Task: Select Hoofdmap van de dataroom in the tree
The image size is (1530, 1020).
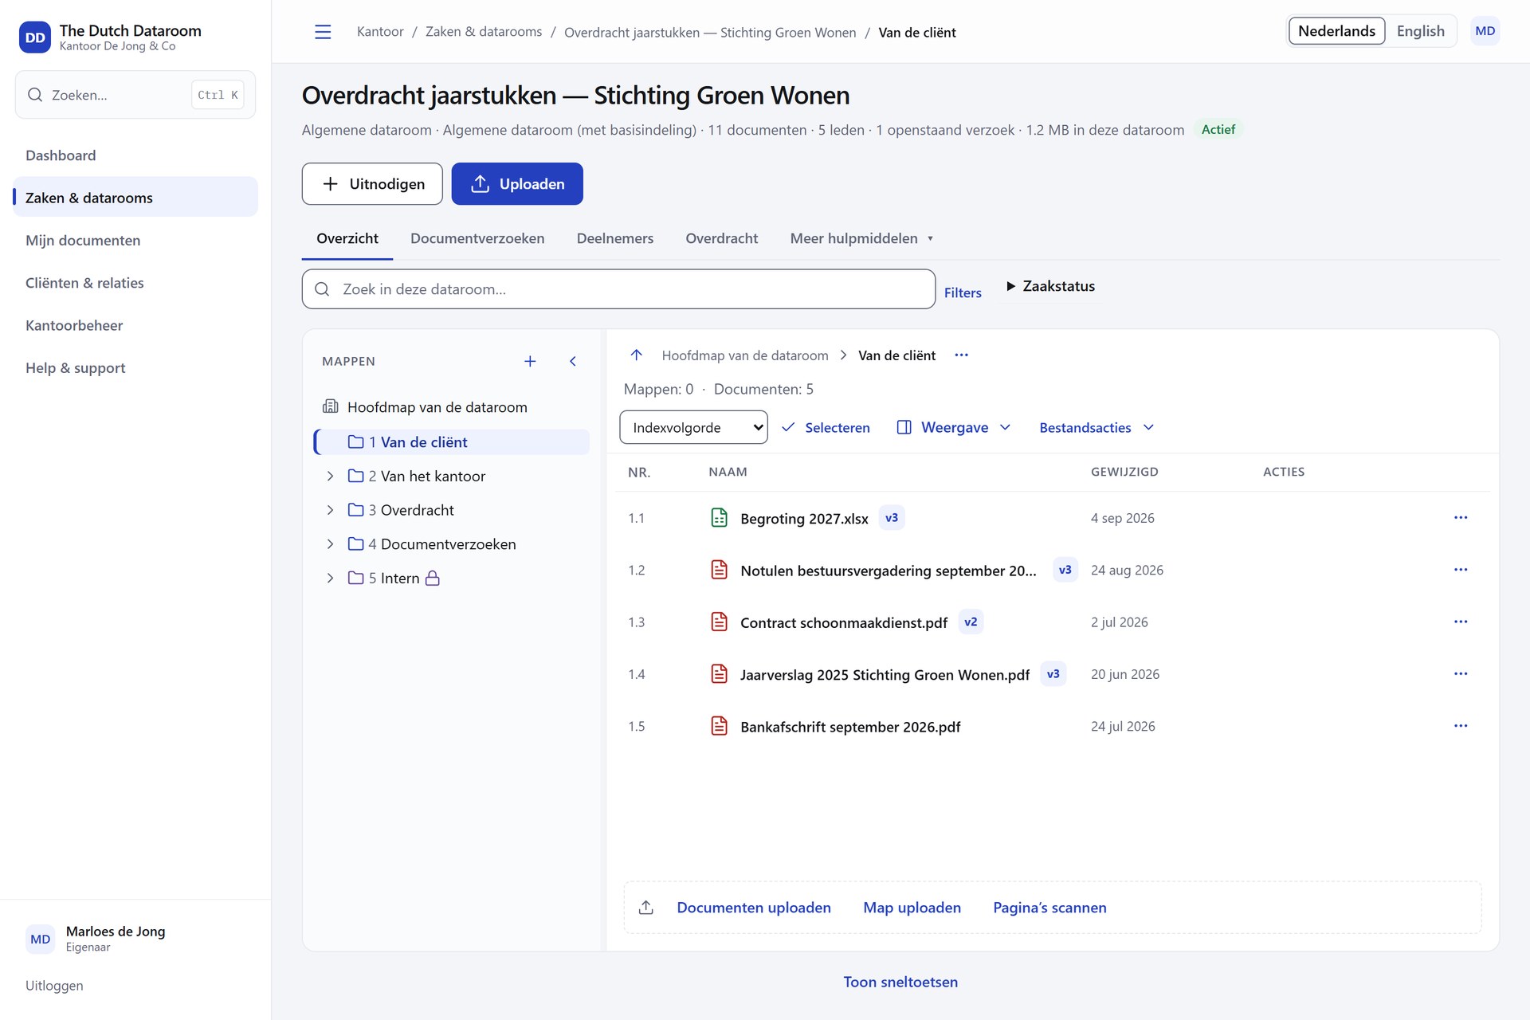Action: 437,407
